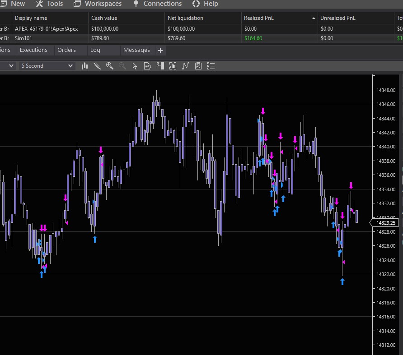Expand the instrument selector dropdown arrow

pos(11,66)
